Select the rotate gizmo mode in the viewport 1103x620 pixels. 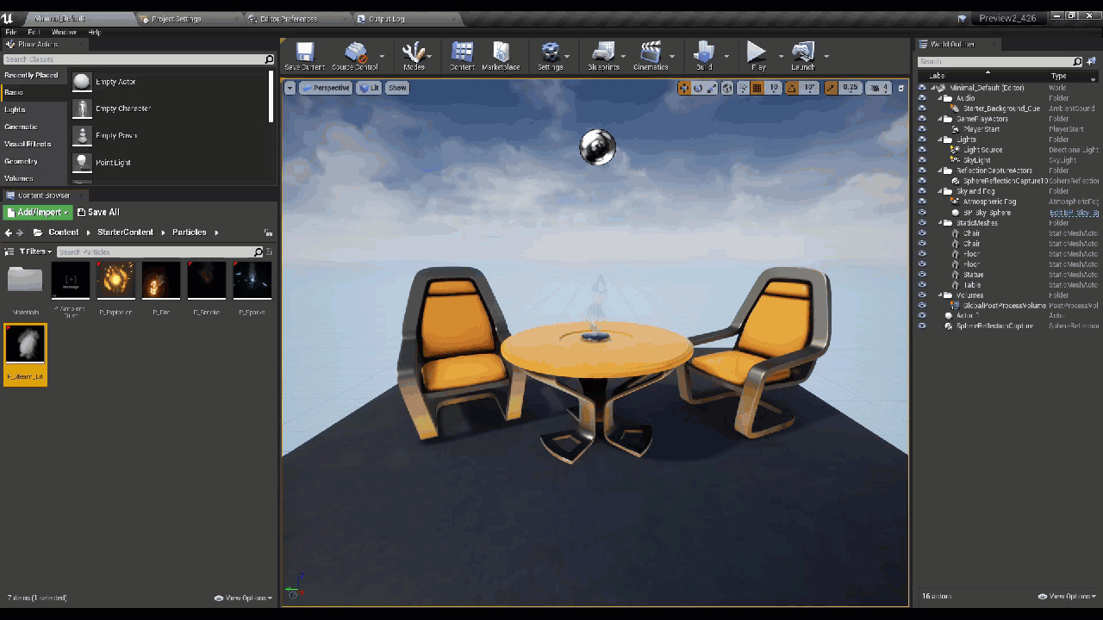tap(698, 88)
